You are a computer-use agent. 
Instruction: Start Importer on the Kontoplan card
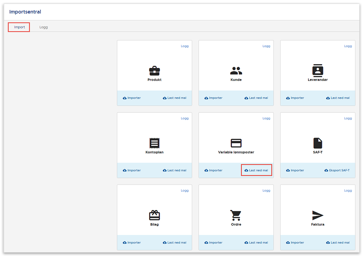click(x=132, y=170)
